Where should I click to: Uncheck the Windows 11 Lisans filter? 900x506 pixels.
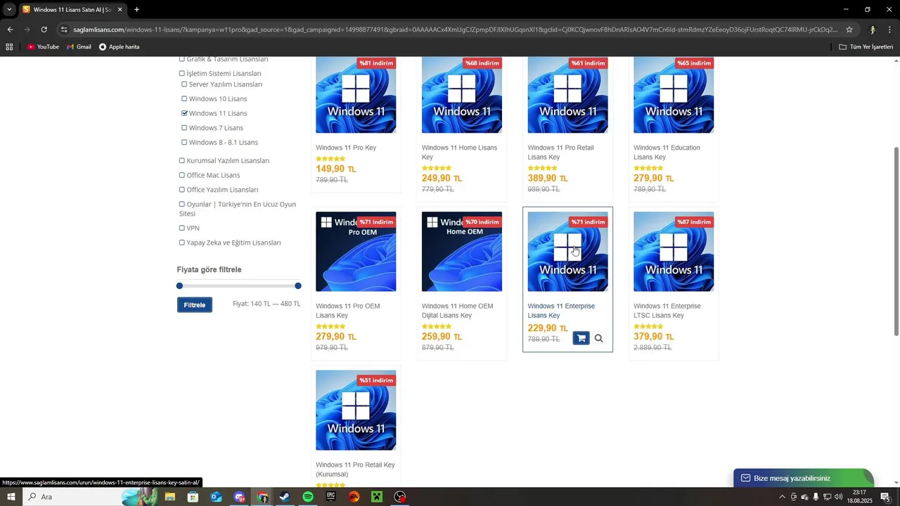pos(184,113)
